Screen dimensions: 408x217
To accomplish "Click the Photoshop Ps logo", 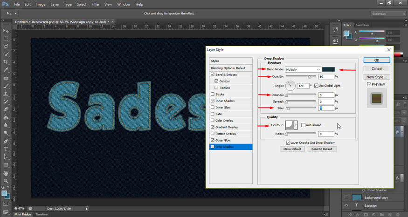I will [x=5, y=4].
